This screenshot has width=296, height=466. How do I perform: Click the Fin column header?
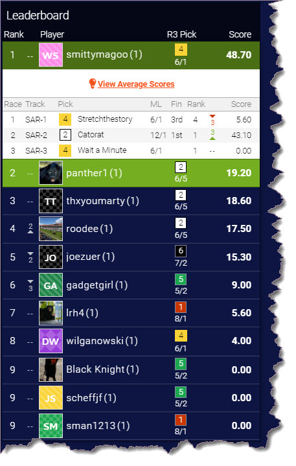176,104
